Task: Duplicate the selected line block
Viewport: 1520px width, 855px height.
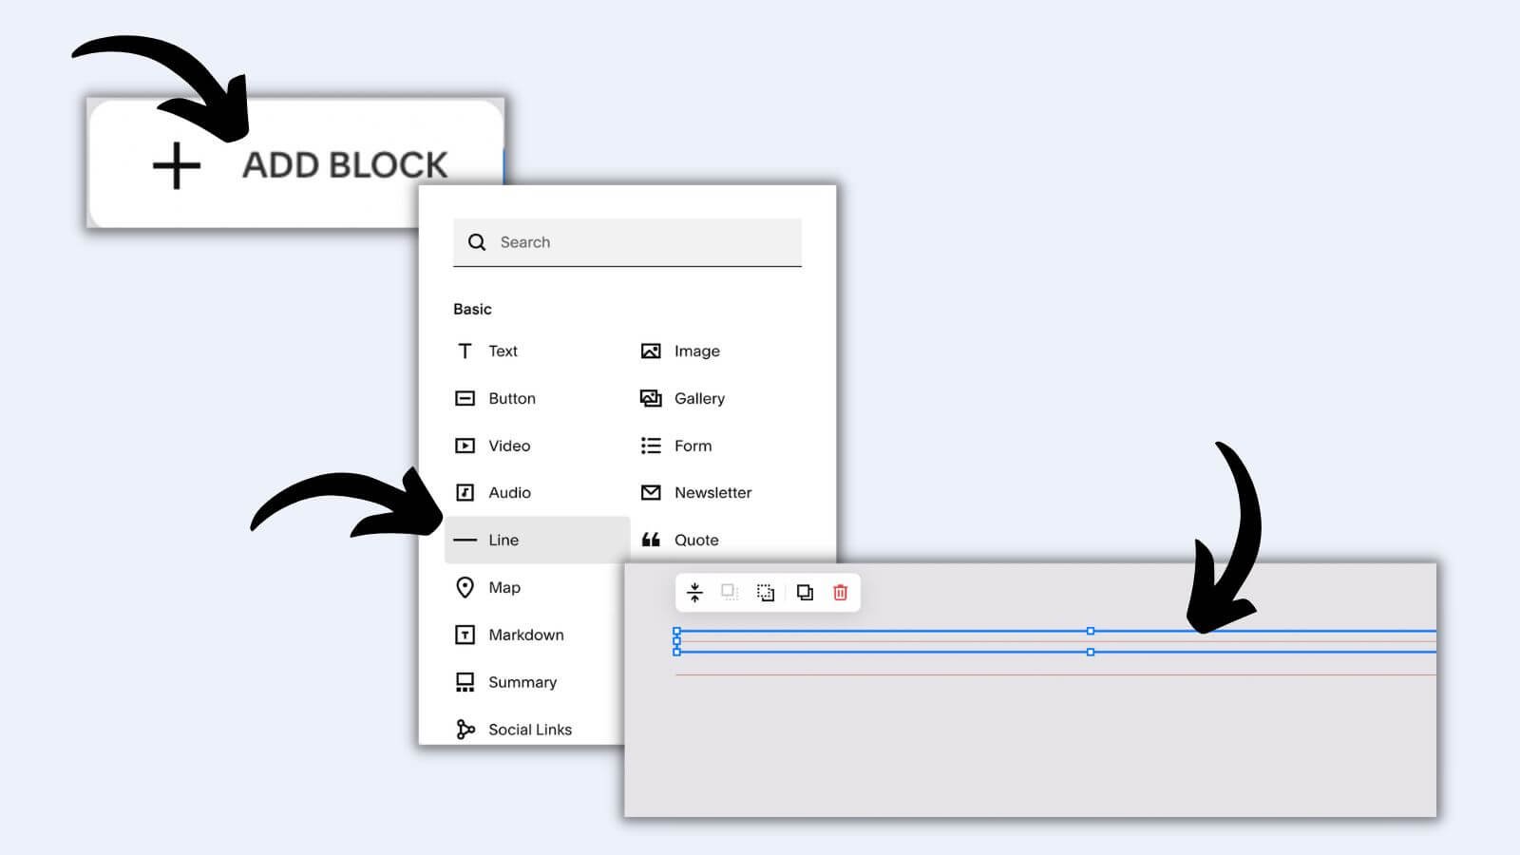Action: (805, 593)
